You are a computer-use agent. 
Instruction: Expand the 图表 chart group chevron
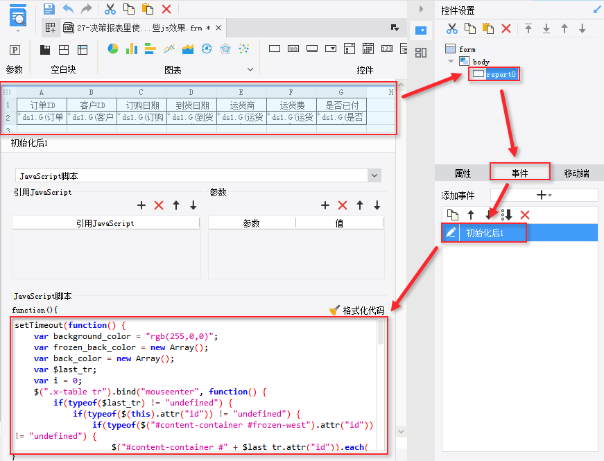point(250,69)
